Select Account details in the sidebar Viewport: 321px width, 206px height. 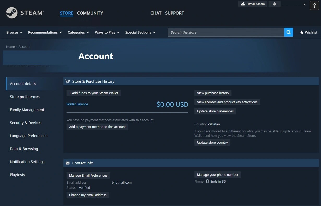(x=33, y=84)
